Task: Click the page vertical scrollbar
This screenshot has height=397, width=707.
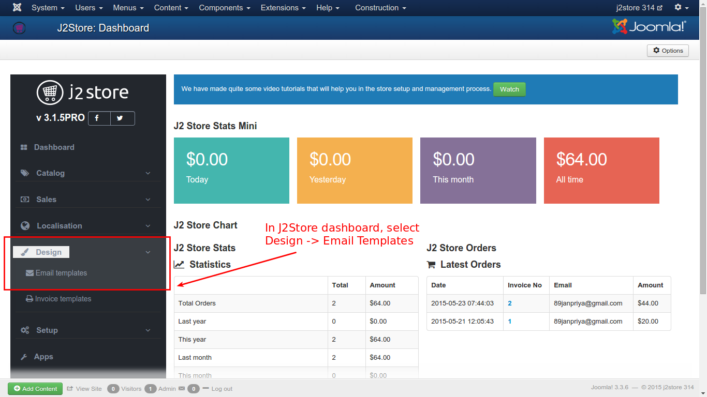Action: point(703,155)
